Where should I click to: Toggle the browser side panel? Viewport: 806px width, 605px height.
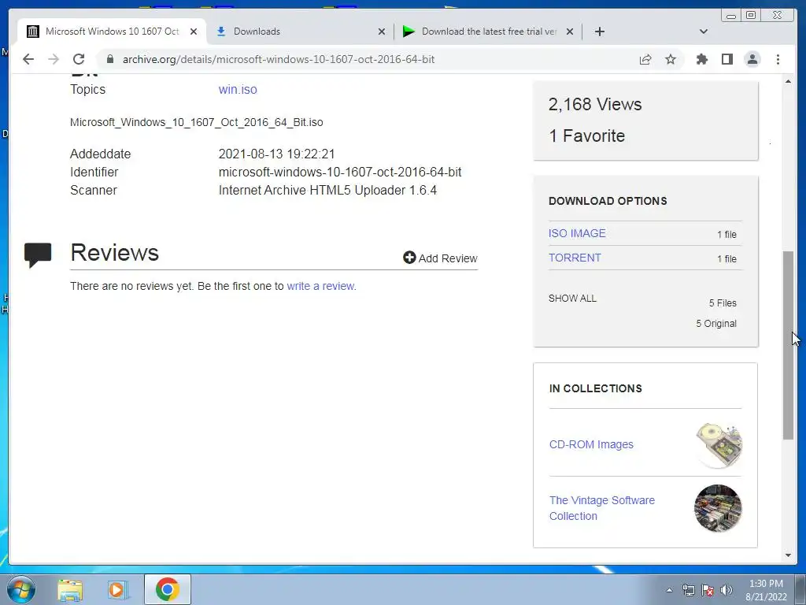[727, 59]
